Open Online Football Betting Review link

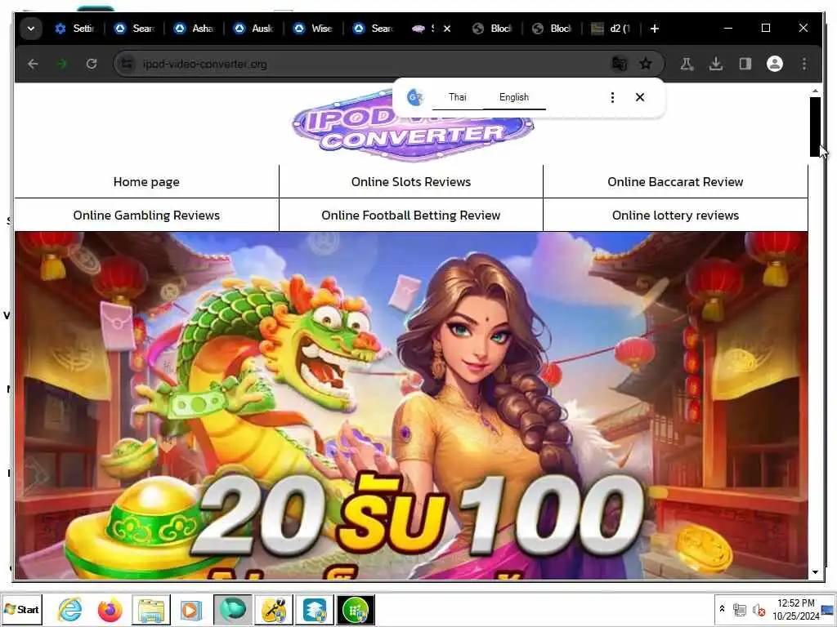411,216
